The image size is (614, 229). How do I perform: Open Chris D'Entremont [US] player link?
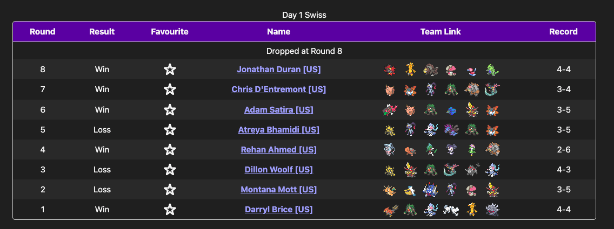[x=278, y=89]
